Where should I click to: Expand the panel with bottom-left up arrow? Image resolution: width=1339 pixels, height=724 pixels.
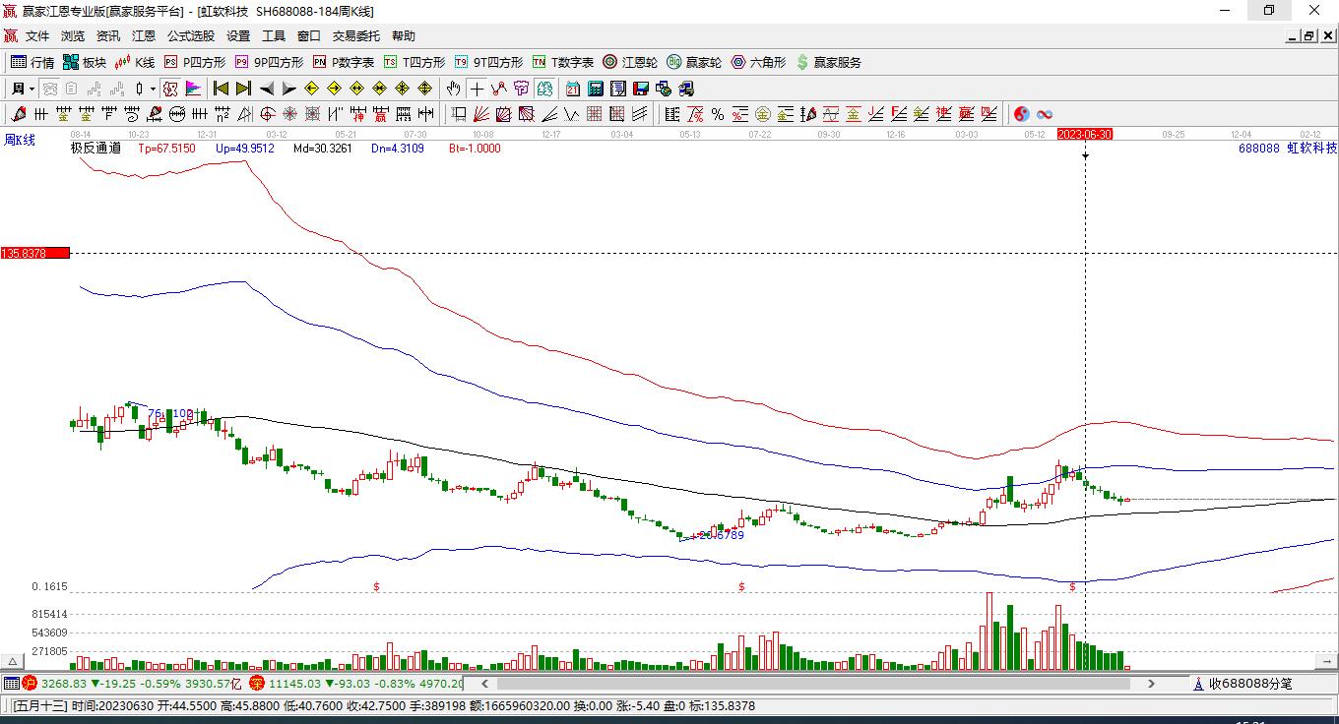coord(13,662)
